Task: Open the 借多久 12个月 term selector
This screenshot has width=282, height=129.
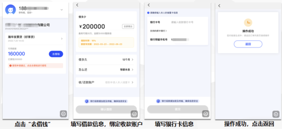Action: (106, 60)
